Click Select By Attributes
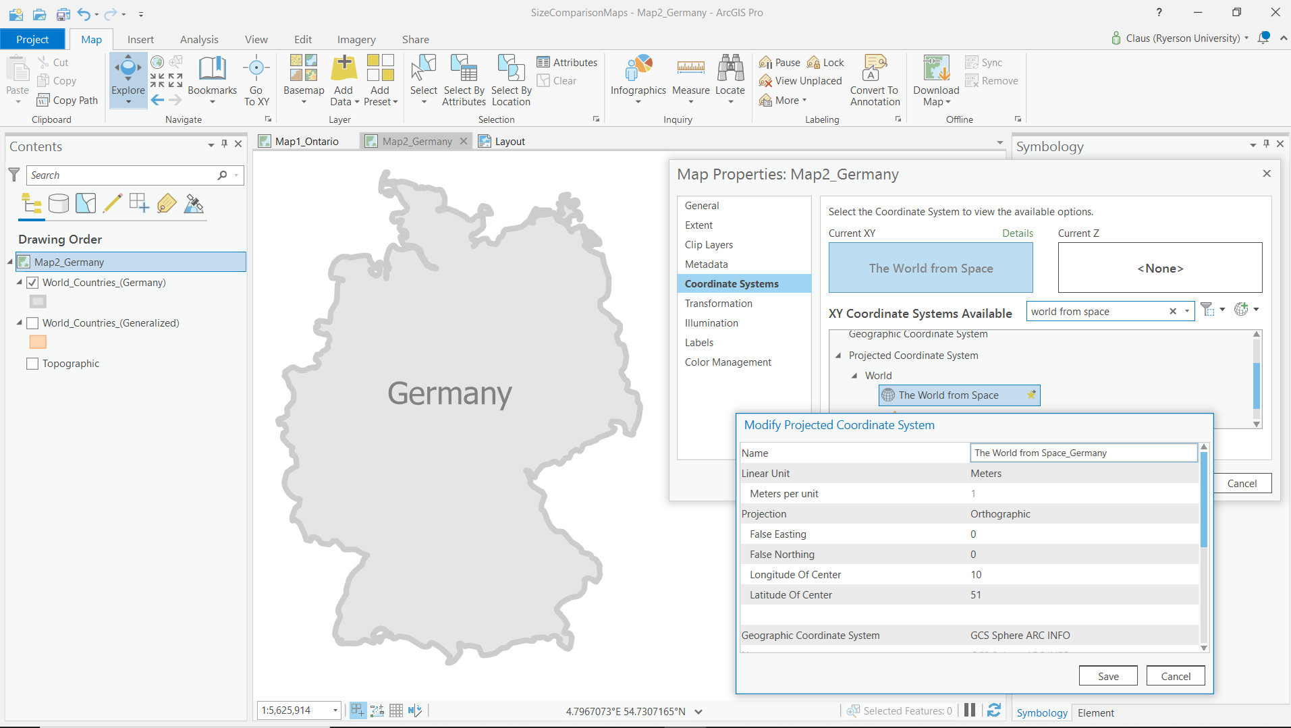This screenshot has width=1291, height=728. pos(464,80)
